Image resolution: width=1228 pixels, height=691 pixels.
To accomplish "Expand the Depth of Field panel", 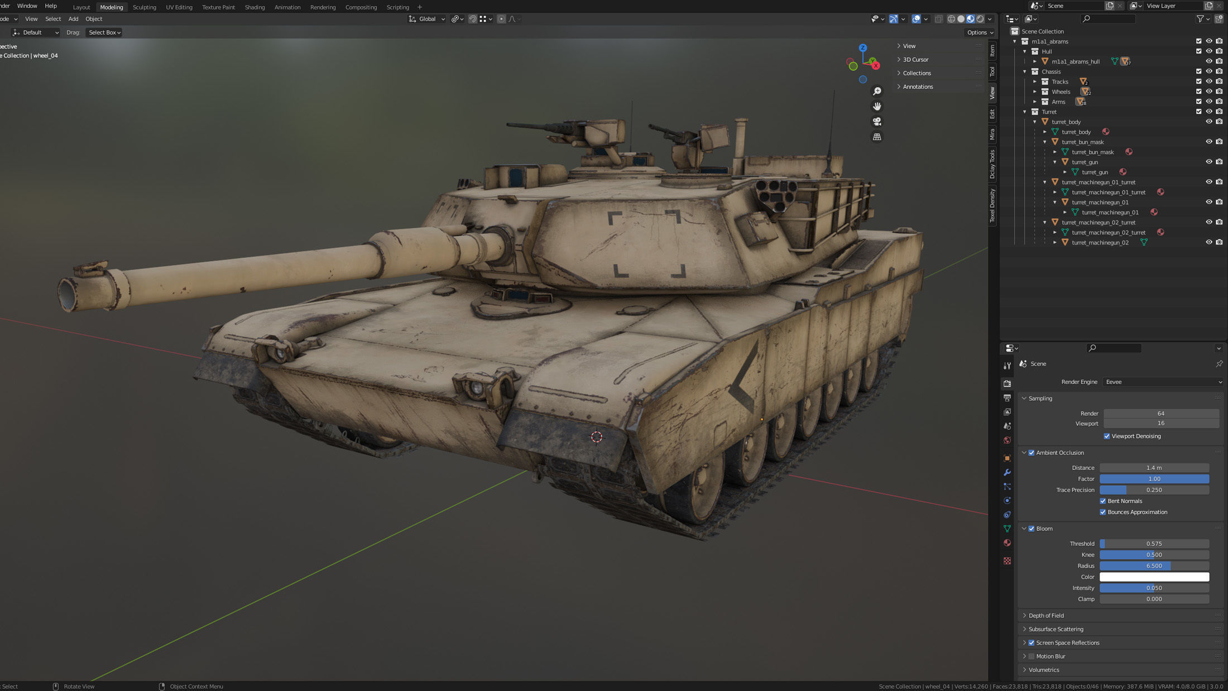I will [x=1046, y=616].
